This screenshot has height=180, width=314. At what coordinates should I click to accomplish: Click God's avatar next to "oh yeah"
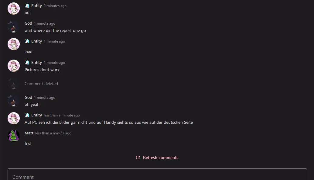14,101
